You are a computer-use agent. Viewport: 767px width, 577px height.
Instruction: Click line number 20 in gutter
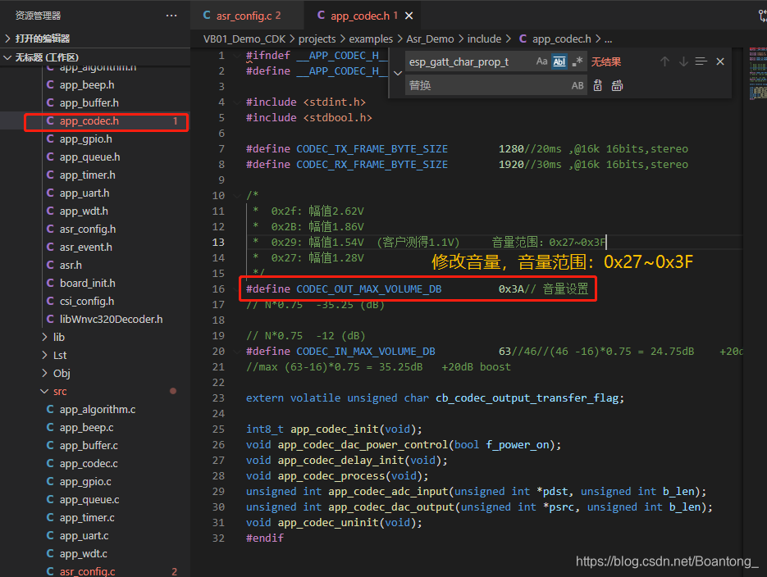point(219,352)
